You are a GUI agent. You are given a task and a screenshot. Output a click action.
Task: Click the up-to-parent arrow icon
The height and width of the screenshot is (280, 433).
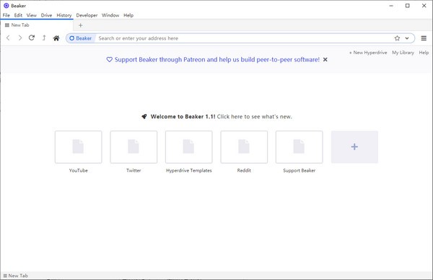44,38
